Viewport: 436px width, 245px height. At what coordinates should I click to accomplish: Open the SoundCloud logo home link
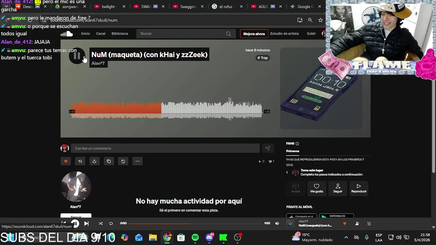(x=67, y=34)
